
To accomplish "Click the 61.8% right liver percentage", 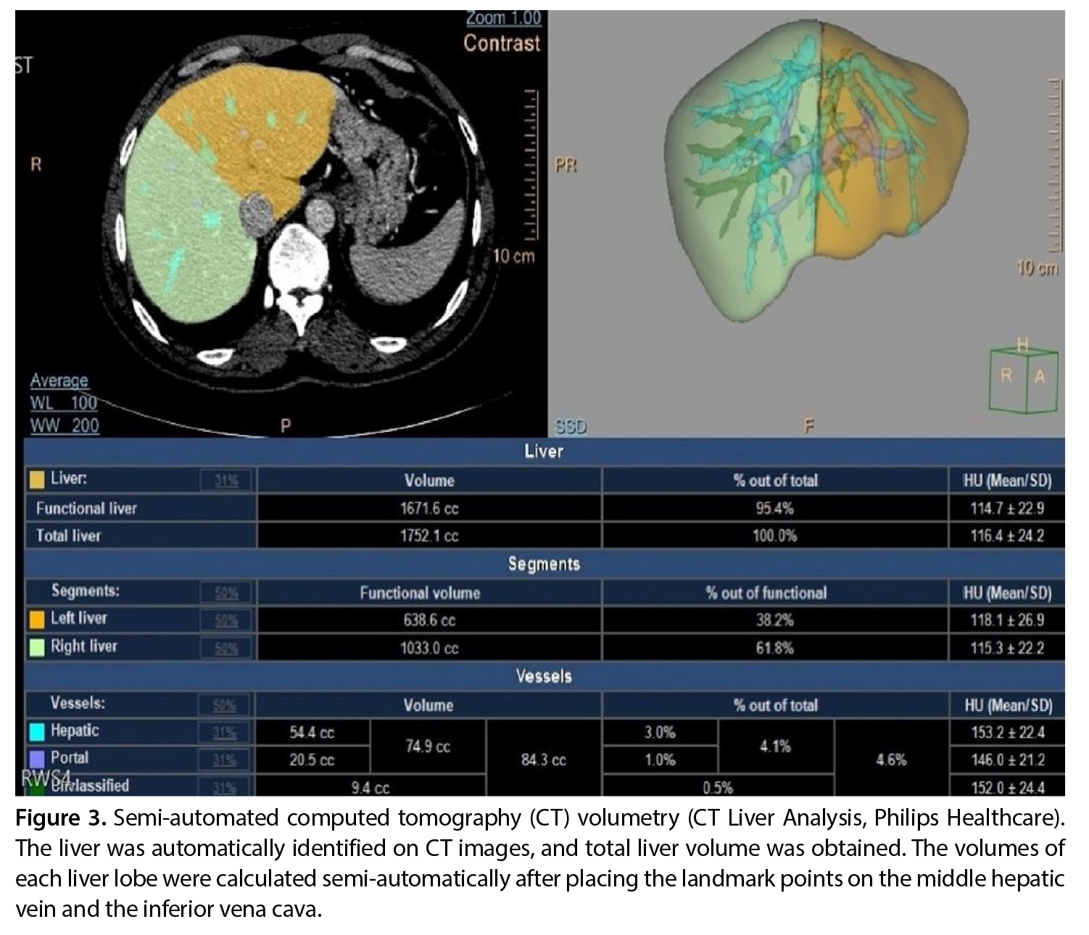I will (774, 648).
